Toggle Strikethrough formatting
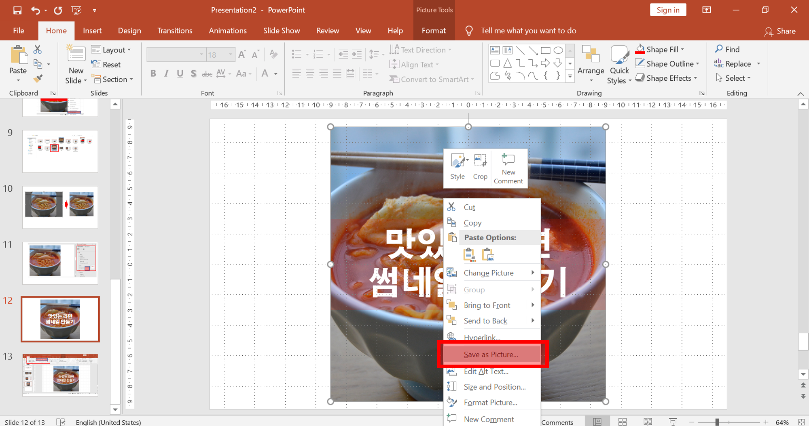Viewport: 809px width, 426px height. point(207,73)
